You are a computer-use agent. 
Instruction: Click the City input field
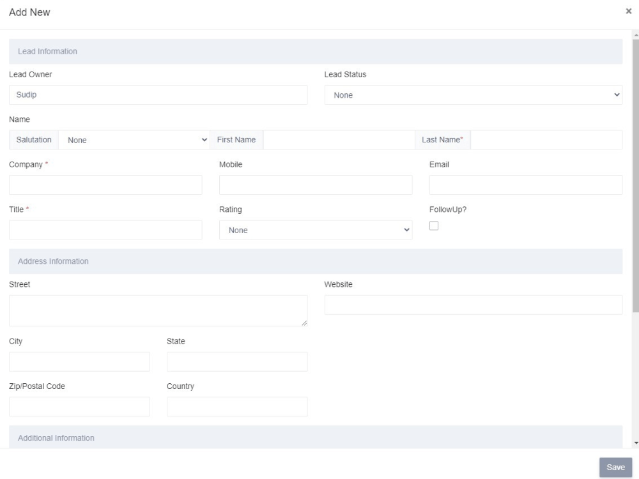click(79, 361)
